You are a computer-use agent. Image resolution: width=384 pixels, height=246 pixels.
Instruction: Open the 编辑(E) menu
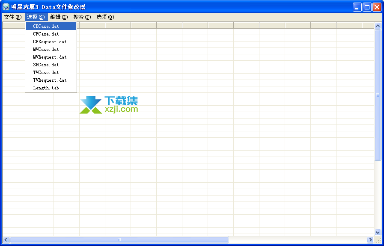pos(59,17)
